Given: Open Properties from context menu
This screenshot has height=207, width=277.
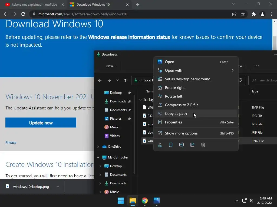Looking at the screenshot, I should 196,122.
